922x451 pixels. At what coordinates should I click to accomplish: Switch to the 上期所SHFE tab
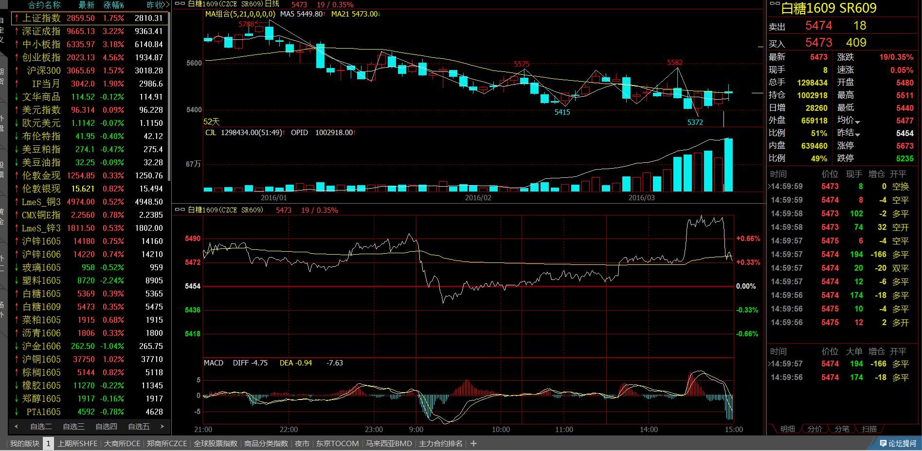(x=77, y=443)
